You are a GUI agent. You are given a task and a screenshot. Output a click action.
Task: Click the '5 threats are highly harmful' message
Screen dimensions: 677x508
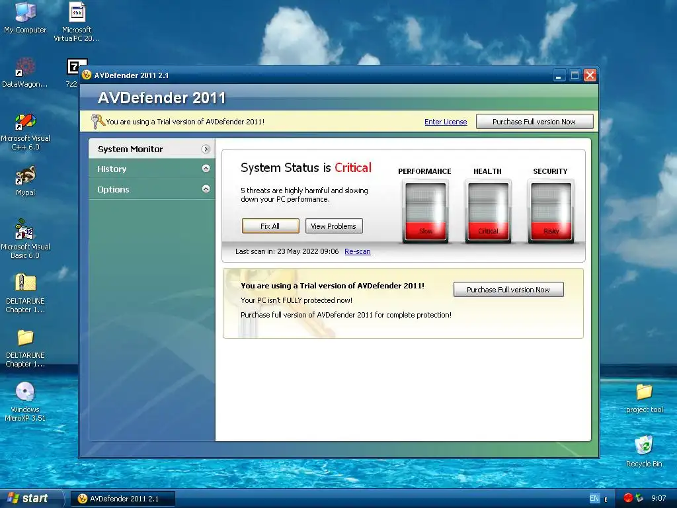304,195
